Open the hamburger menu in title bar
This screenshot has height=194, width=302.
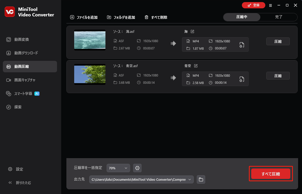tap(270, 5)
